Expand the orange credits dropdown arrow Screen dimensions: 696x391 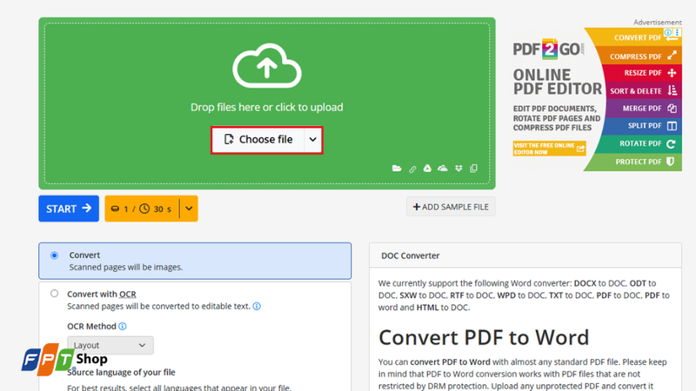pos(189,209)
